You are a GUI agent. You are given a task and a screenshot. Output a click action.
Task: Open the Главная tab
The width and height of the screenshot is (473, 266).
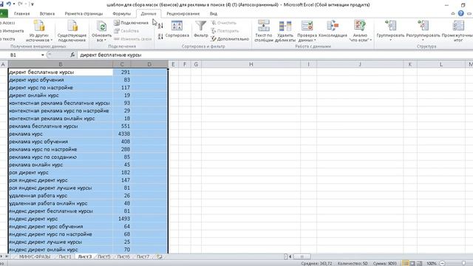(21, 13)
